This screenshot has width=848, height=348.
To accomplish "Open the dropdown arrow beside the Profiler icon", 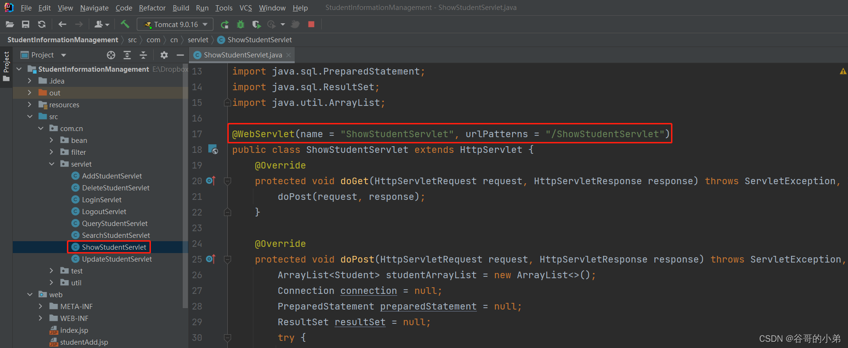I will click(x=283, y=24).
